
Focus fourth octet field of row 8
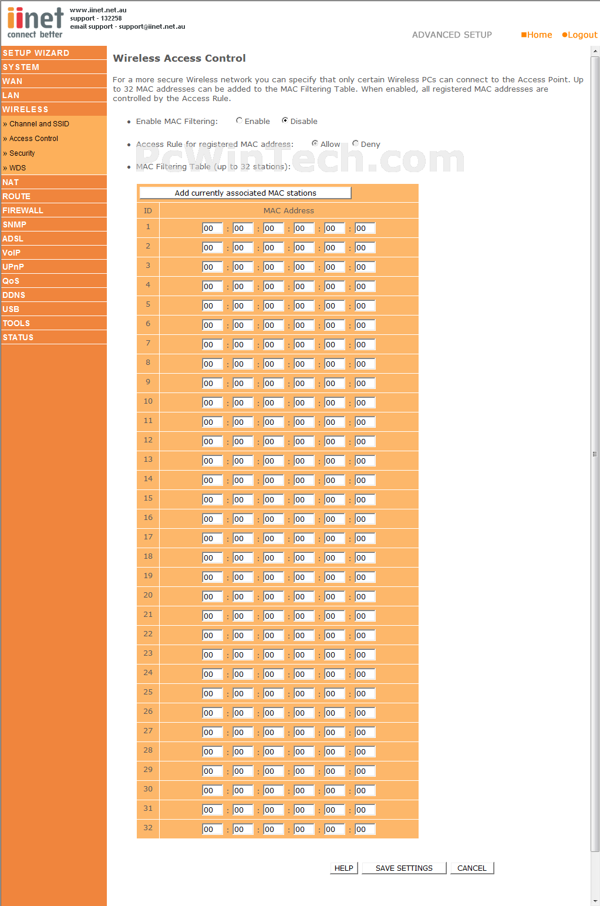(304, 364)
